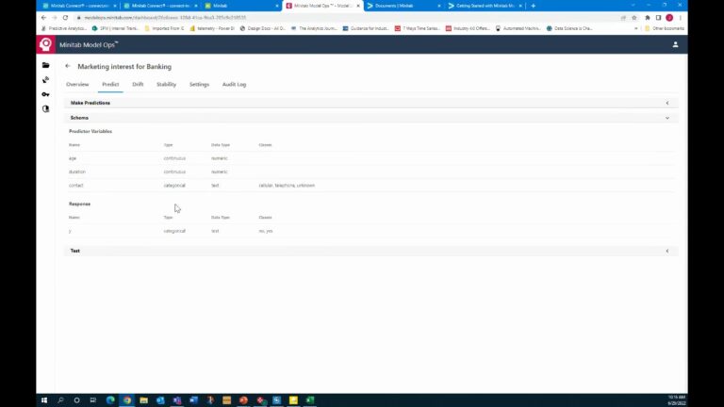Open Task View on the taskbar
This screenshot has height=407, width=724.
coord(93,400)
